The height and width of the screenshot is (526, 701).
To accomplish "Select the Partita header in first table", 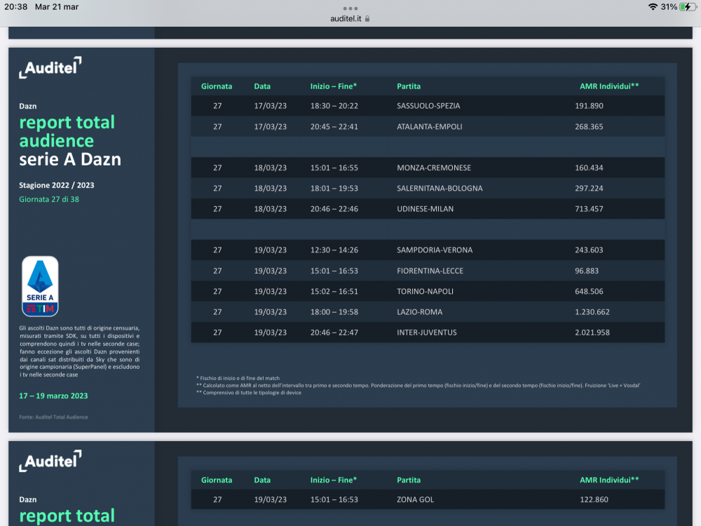I will (x=409, y=86).
